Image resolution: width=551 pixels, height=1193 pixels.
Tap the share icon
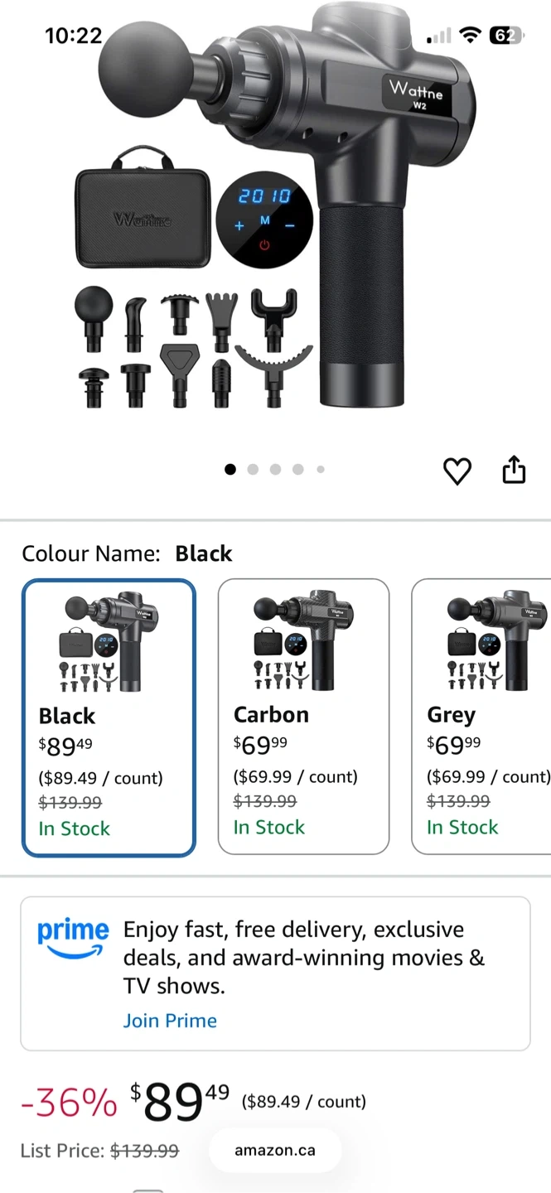(x=514, y=470)
